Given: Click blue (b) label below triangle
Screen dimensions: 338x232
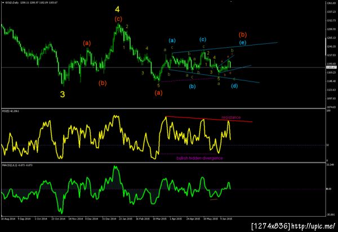Looking at the screenshot, I should (x=192, y=87).
